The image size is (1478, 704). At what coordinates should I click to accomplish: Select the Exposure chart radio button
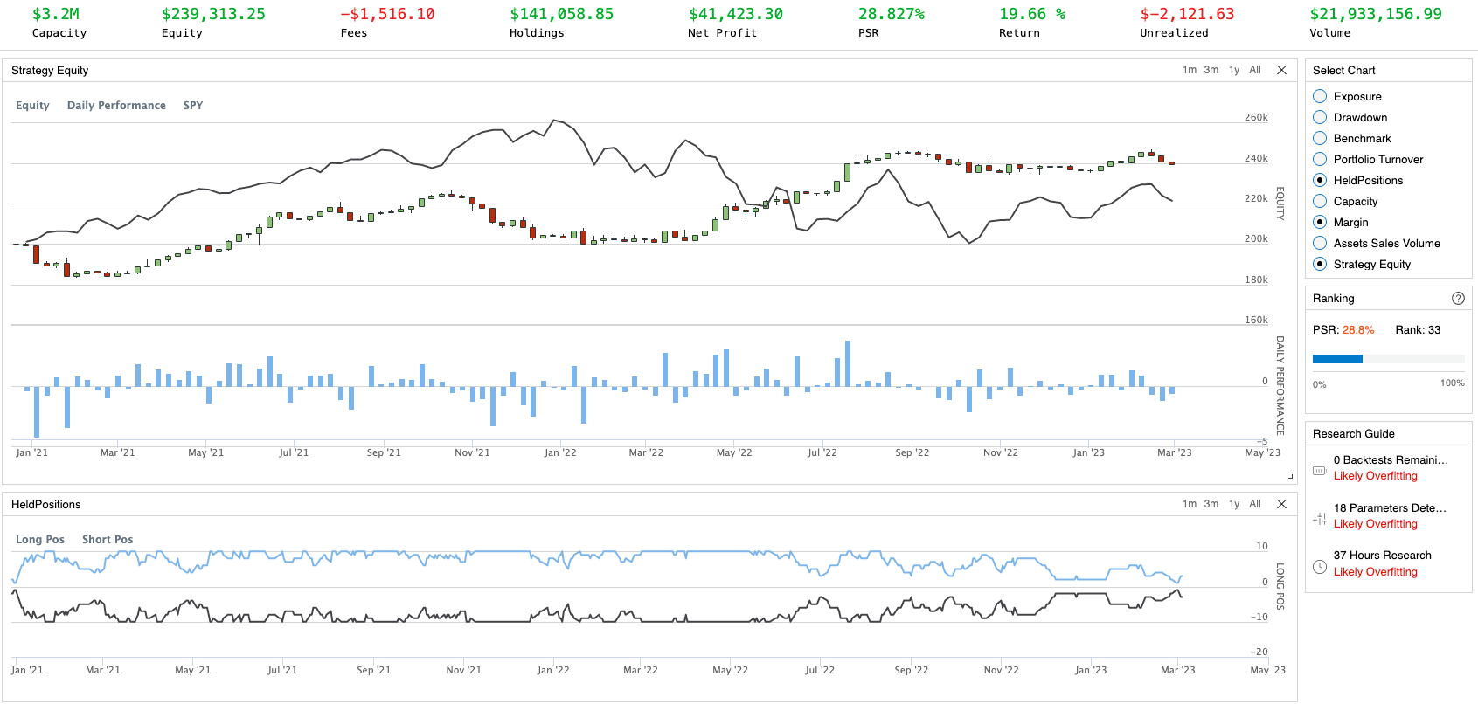tap(1320, 96)
